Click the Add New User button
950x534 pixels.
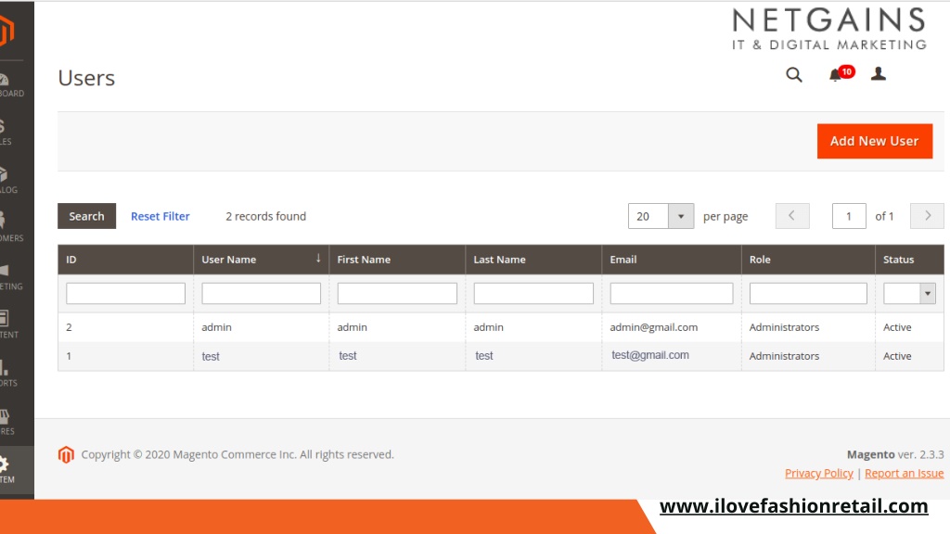click(874, 141)
